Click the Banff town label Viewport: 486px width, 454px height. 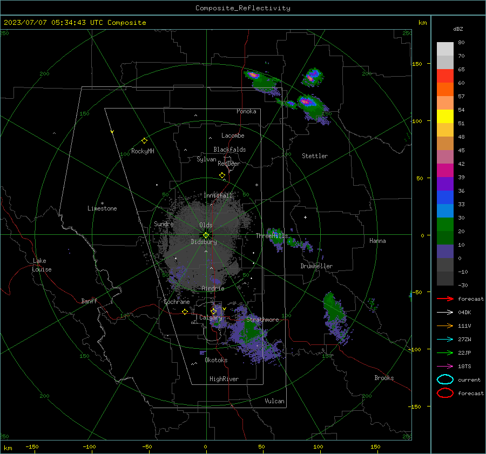point(89,301)
